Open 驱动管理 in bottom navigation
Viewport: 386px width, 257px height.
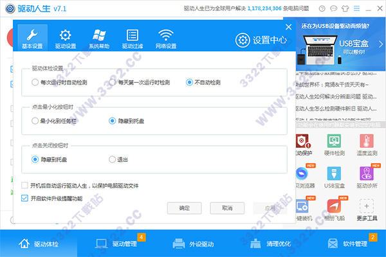pyautogui.click(x=116, y=244)
